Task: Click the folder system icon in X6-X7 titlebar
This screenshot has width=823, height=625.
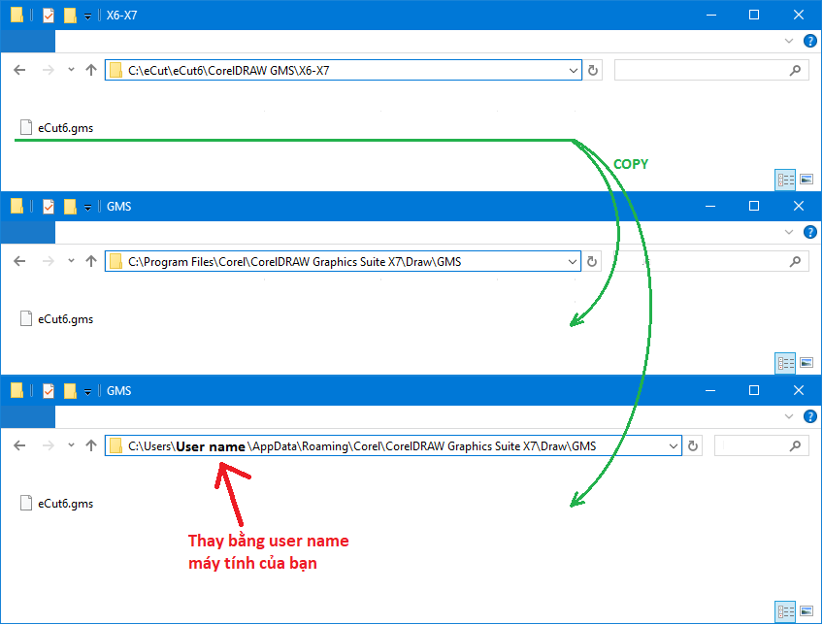Action: (16, 15)
